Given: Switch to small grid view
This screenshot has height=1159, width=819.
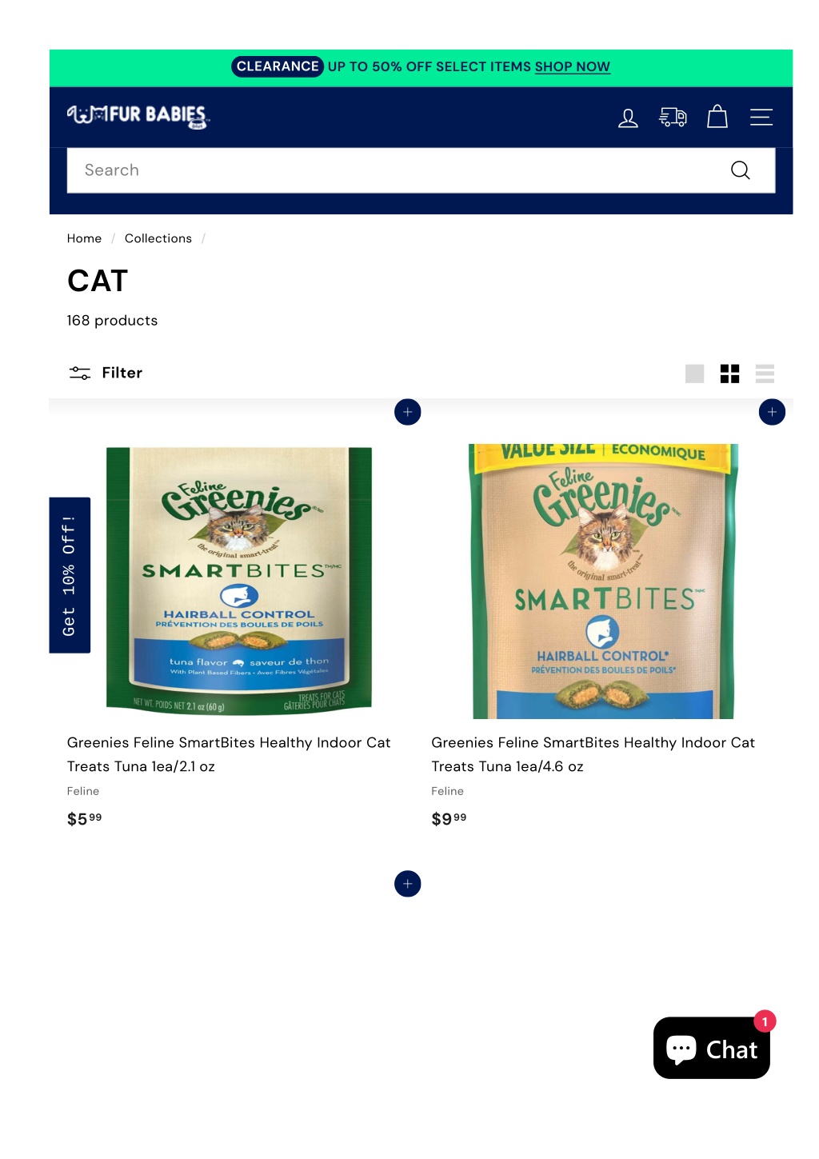Looking at the screenshot, I should click(x=729, y=374).
